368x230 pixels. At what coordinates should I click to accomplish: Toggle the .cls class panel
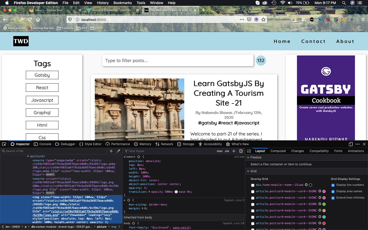(x=227, y=151)
